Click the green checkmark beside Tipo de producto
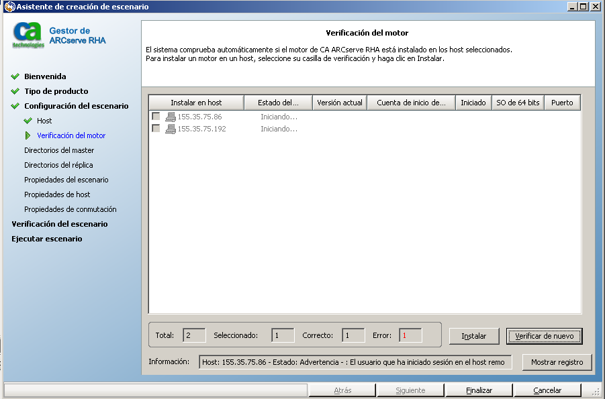Image resolution: width=605 pixels, height=399 pixels. [15, 91]
